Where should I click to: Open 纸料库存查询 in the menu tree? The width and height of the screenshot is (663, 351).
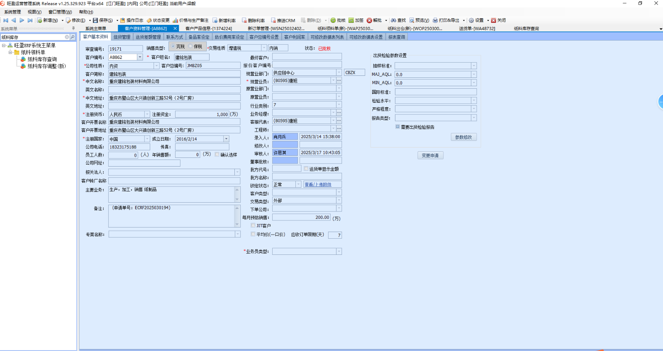tap(42, 59)
